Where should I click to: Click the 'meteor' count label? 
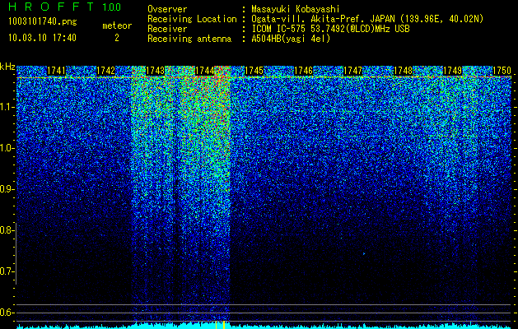coord(117,25)
